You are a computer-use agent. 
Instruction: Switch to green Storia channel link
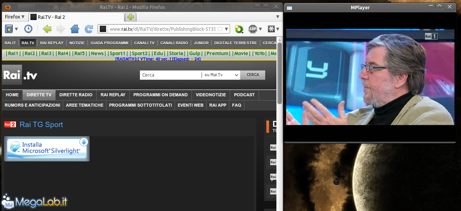click(177, 54)
